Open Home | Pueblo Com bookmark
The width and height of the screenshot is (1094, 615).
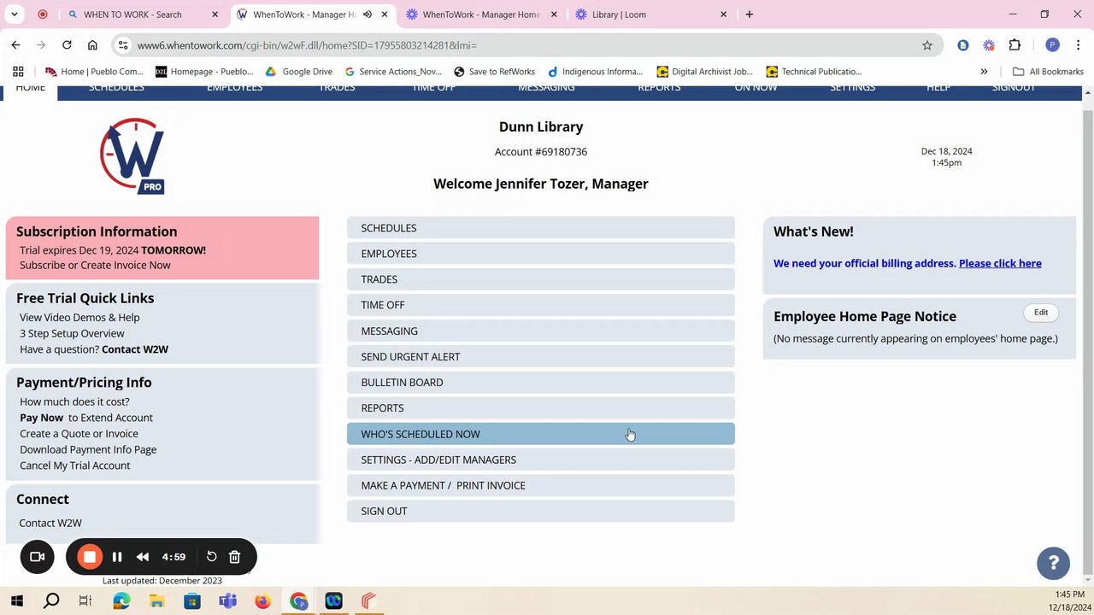pos(94,72)
